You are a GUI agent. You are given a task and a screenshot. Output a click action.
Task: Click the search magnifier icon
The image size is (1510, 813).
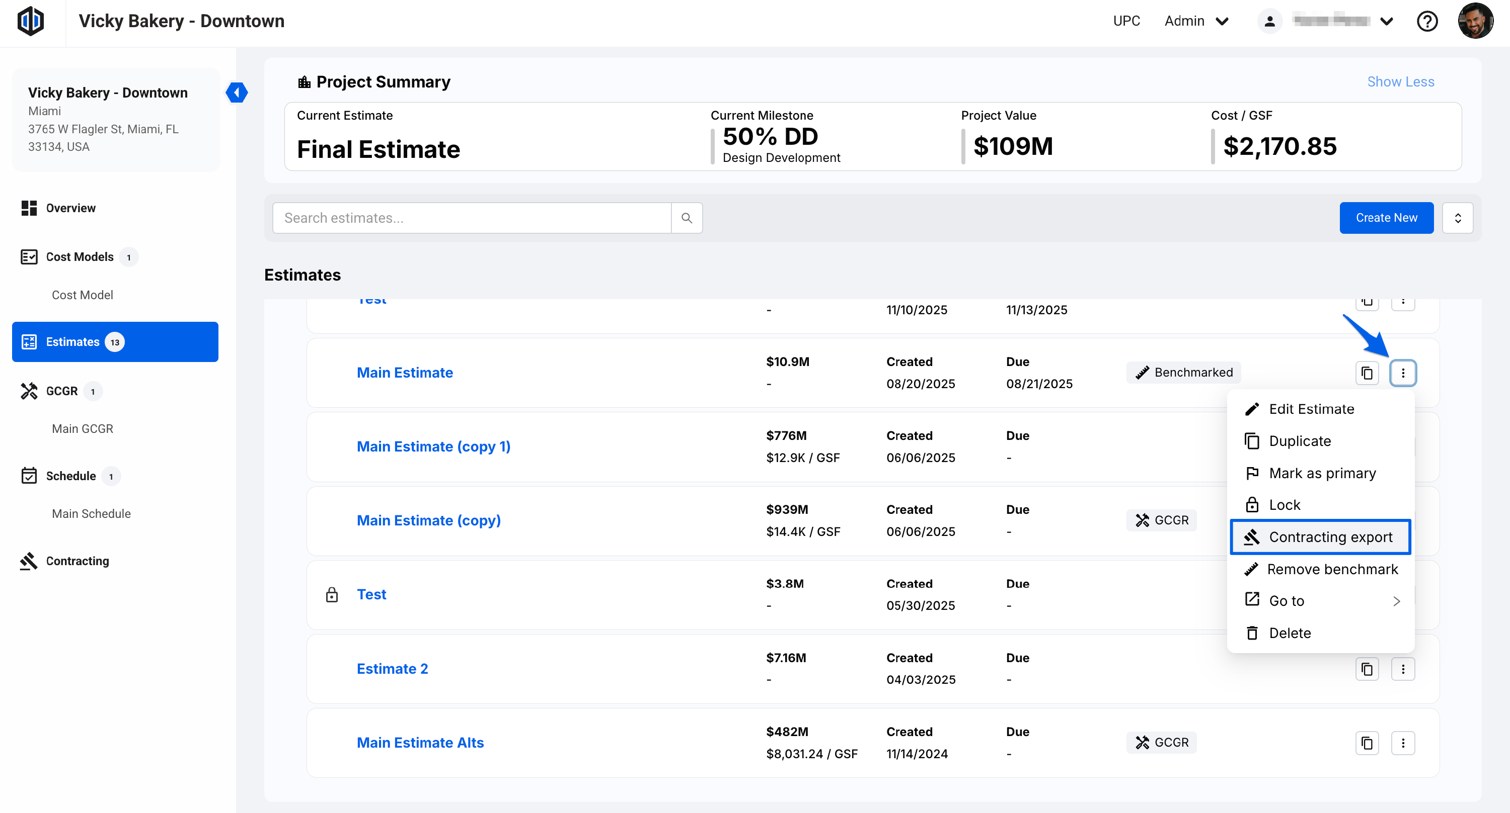[x=687, y=218]
